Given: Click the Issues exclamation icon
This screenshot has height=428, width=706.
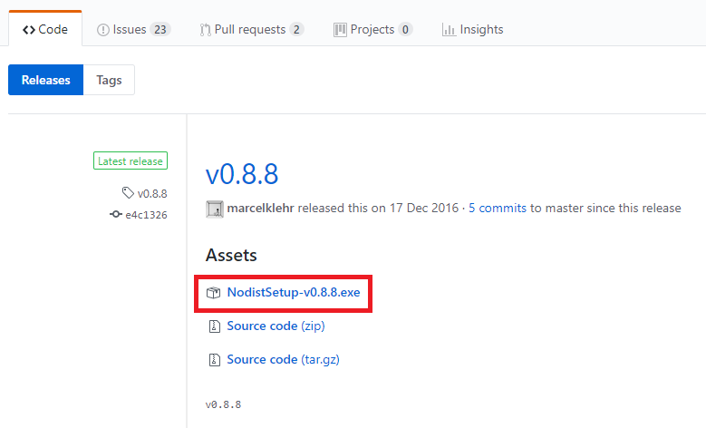Looking at the screenshot, I should [x=103, y=30].
